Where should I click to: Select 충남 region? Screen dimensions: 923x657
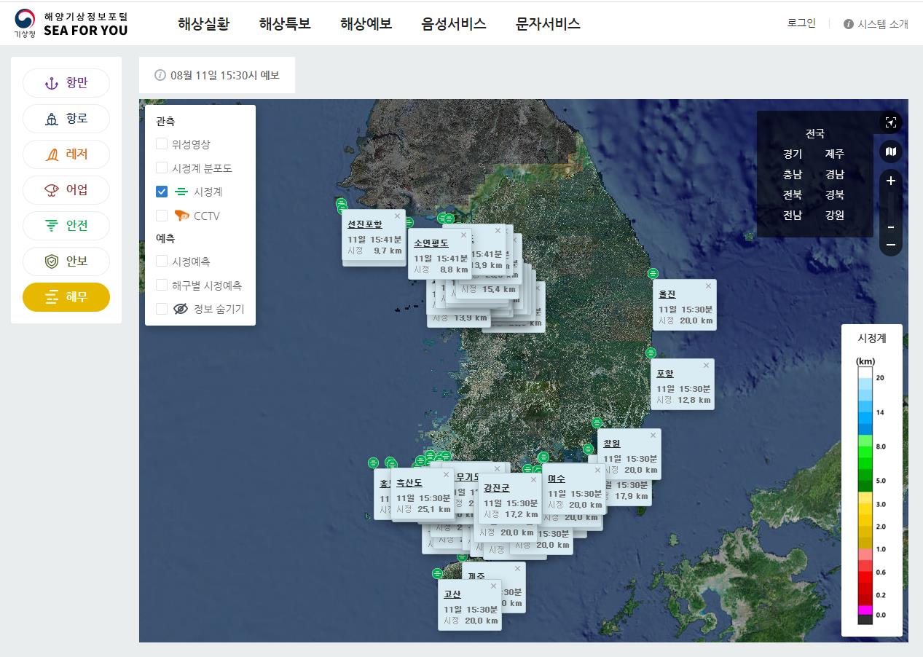[x=793, y=174]
